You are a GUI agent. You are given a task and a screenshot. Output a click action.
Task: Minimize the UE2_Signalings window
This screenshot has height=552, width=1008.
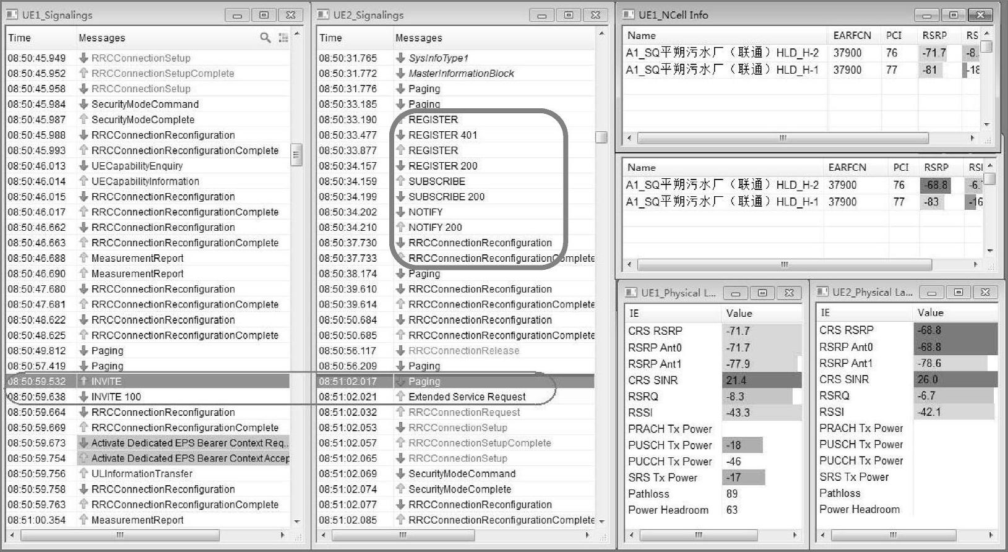(x=542, y=15)
